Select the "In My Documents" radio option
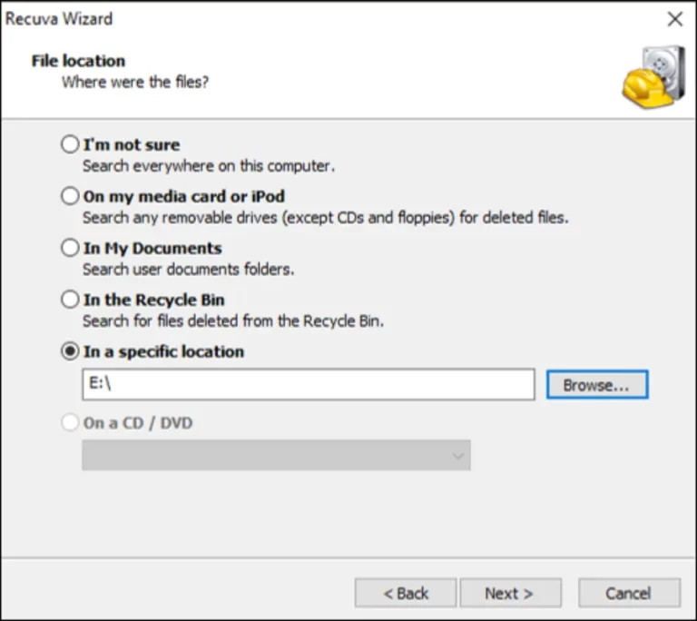This screenshot has height=621, width=697. tap(70, 248)
